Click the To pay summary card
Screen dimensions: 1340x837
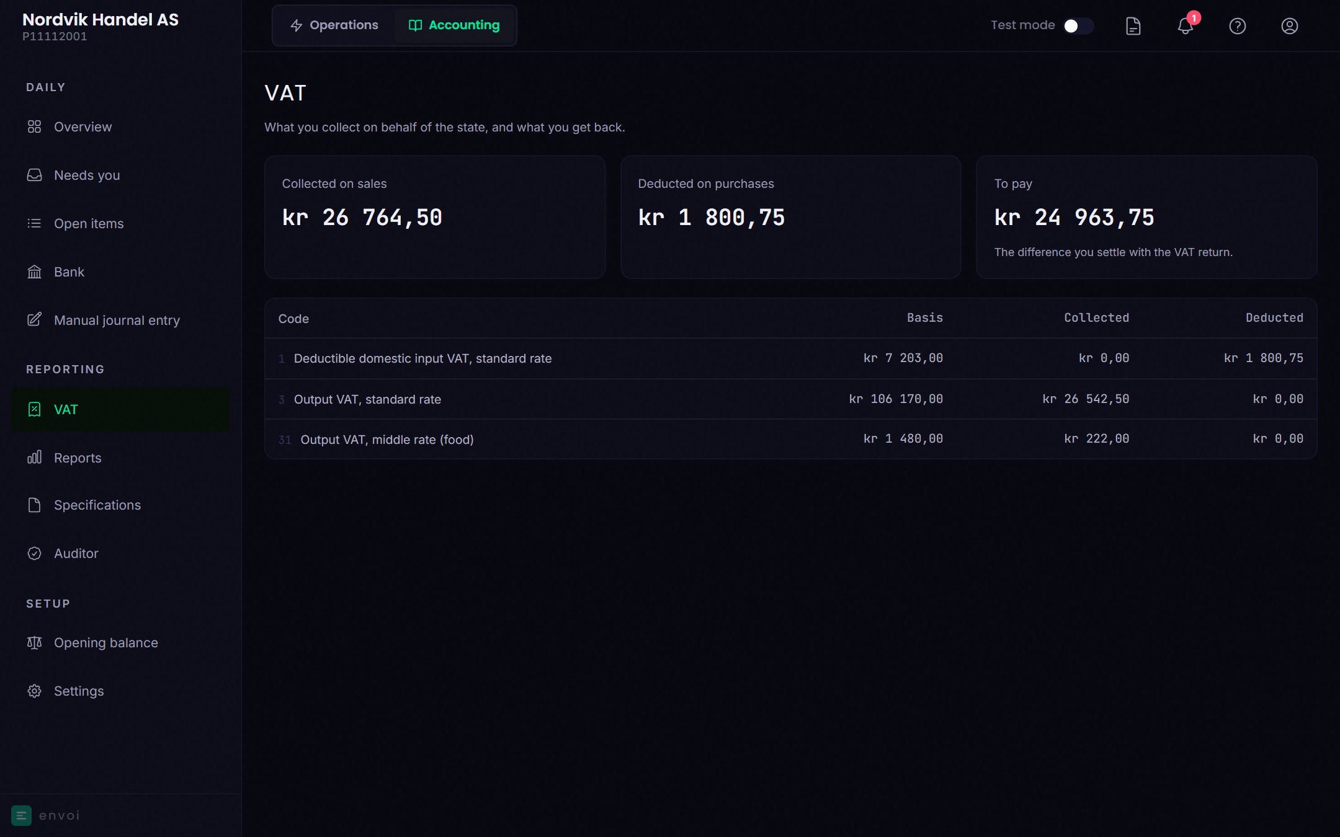coord(1146,217)
